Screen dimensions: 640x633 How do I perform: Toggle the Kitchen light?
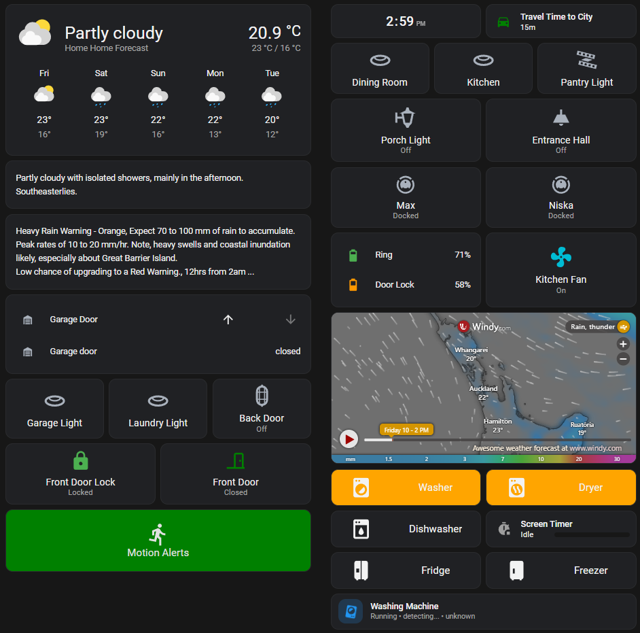[483, 69]
